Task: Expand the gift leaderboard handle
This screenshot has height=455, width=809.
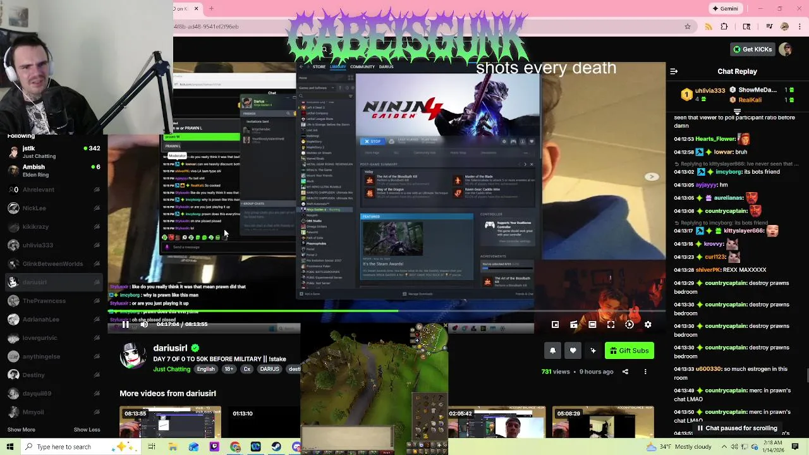Action: point(737,111)
